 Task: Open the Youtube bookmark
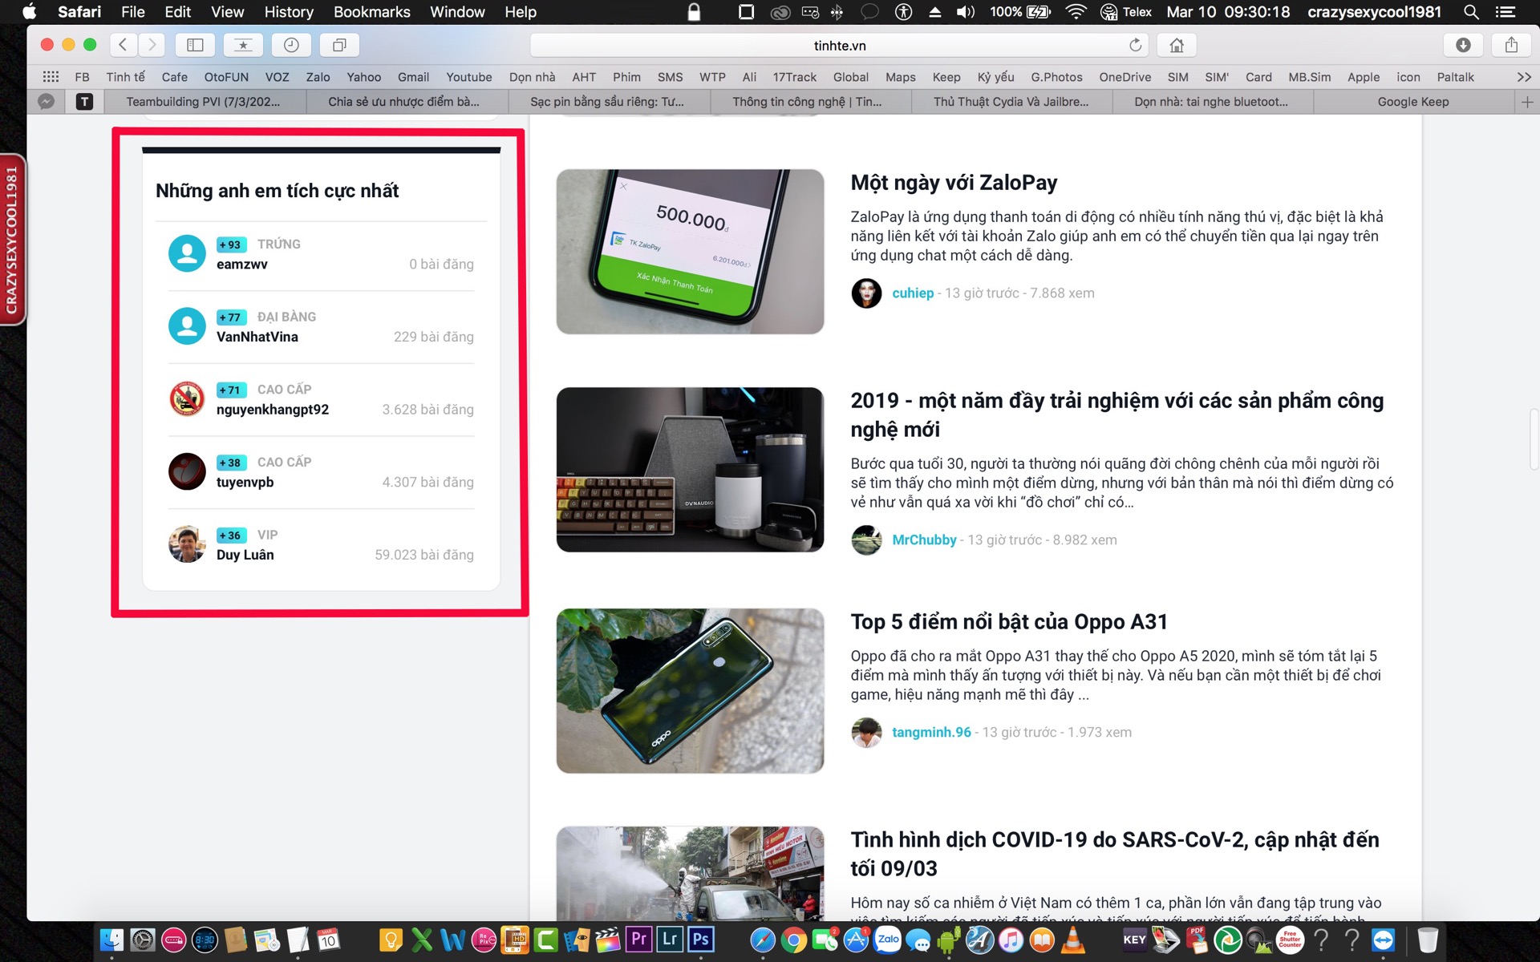[x=469, y=77]
